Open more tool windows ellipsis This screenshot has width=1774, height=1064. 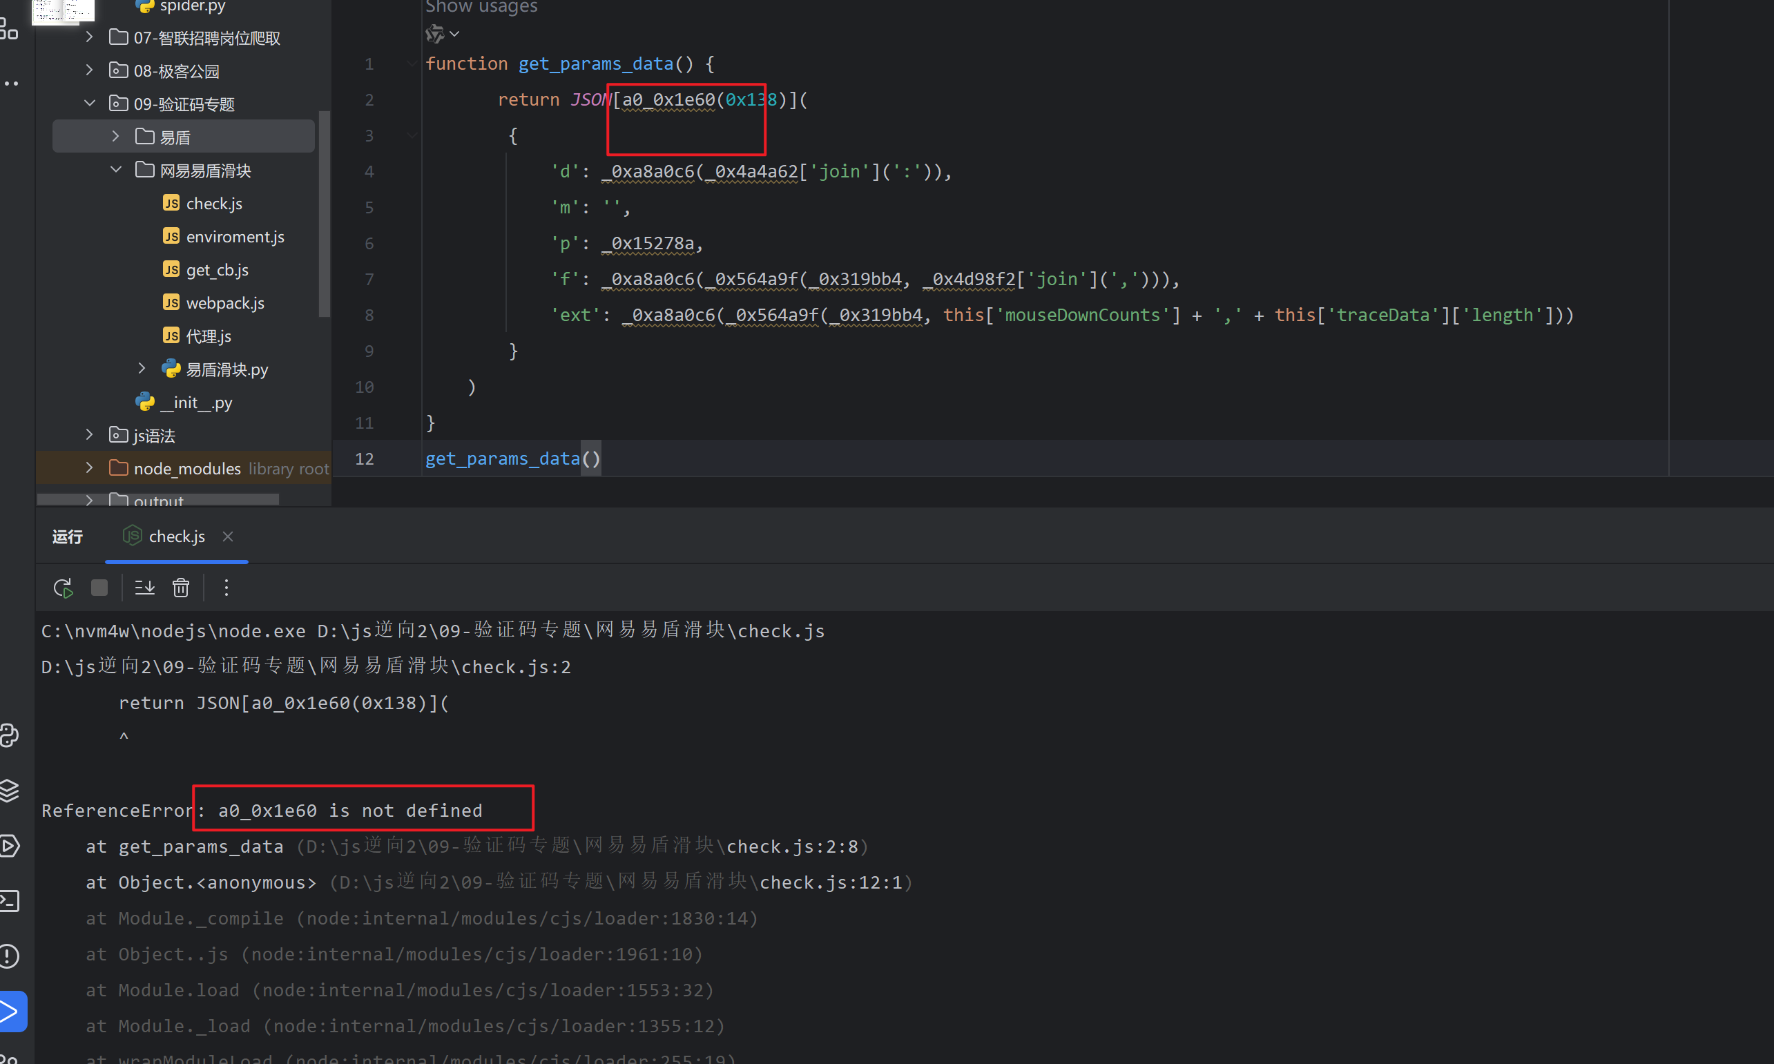(10, 83)
